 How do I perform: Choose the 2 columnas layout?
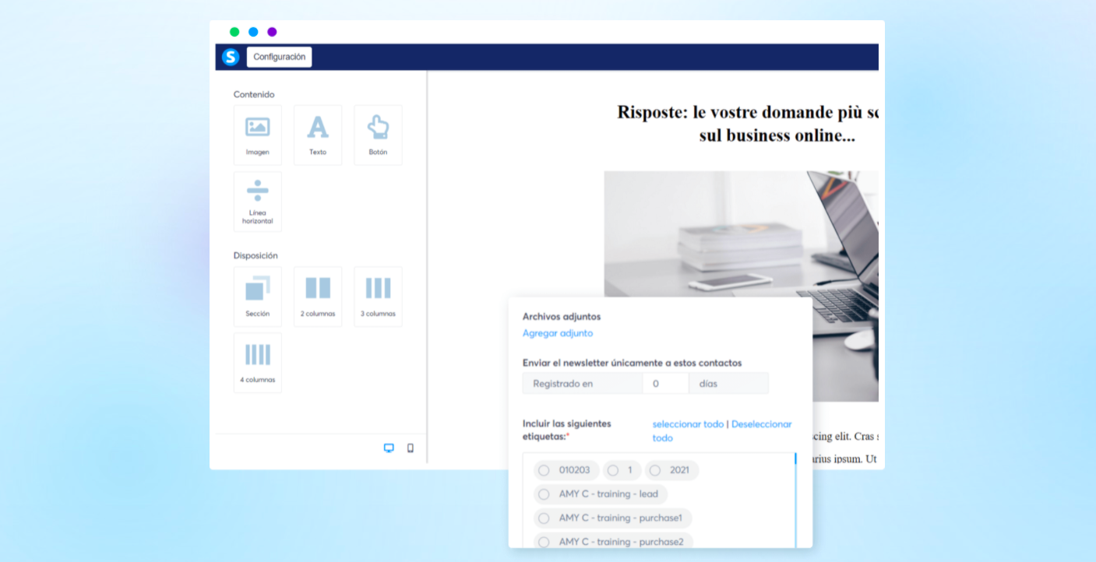point(318,297)
